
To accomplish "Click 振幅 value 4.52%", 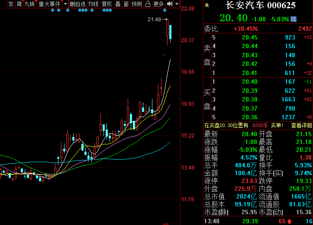I will 249,157.
